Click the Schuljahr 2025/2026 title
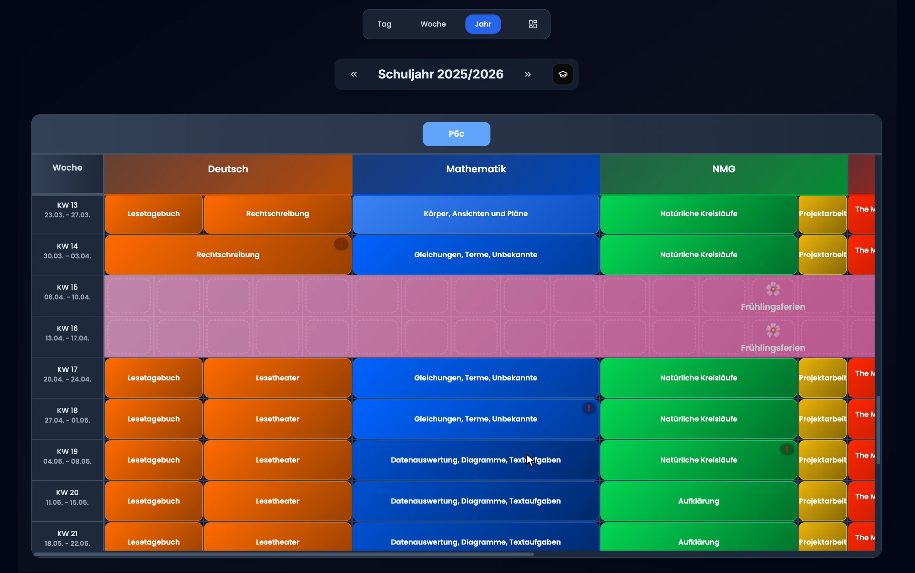 click(x=441, y=74)
